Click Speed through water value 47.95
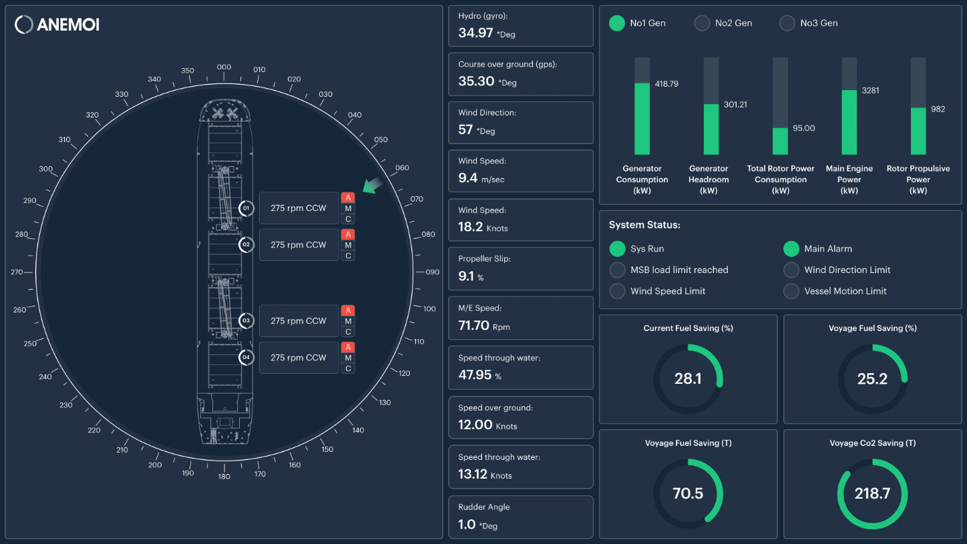The width and height of the screenshot is (967, 544). tap(475, 375)
